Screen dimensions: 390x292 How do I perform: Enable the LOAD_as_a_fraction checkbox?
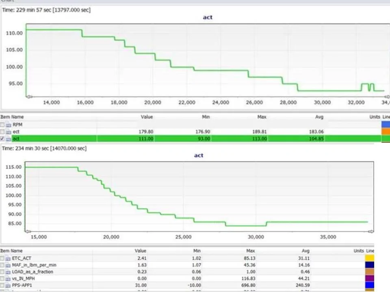click(2, 272)
